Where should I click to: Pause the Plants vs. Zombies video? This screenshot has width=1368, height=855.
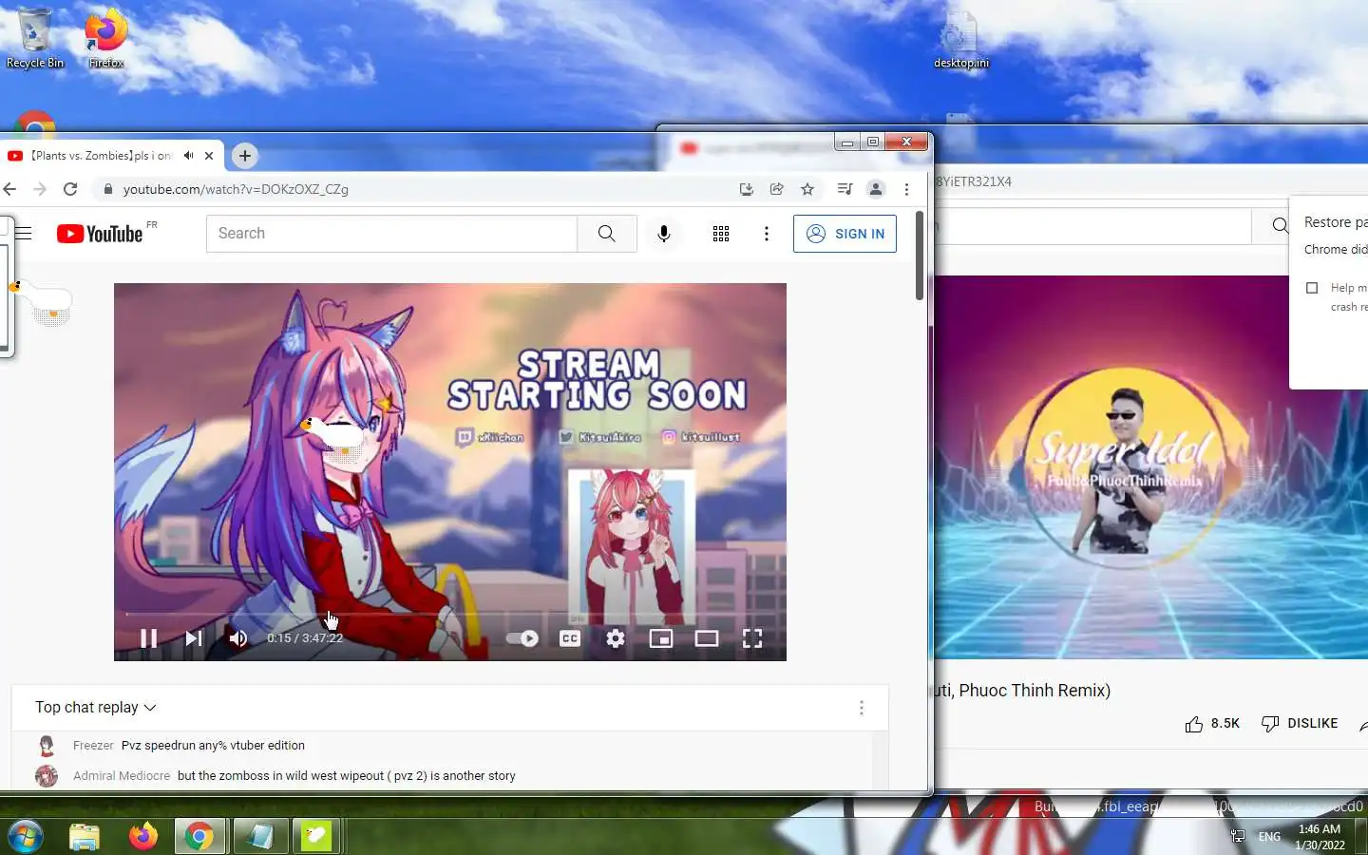[148, 638]
